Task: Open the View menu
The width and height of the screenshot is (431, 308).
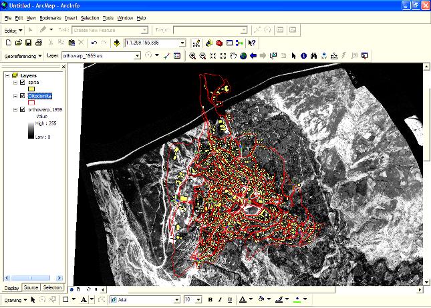Action: pos(31,18)
